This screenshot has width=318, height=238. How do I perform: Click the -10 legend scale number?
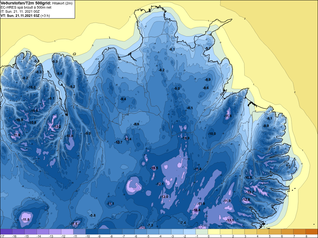coord(87,236)
